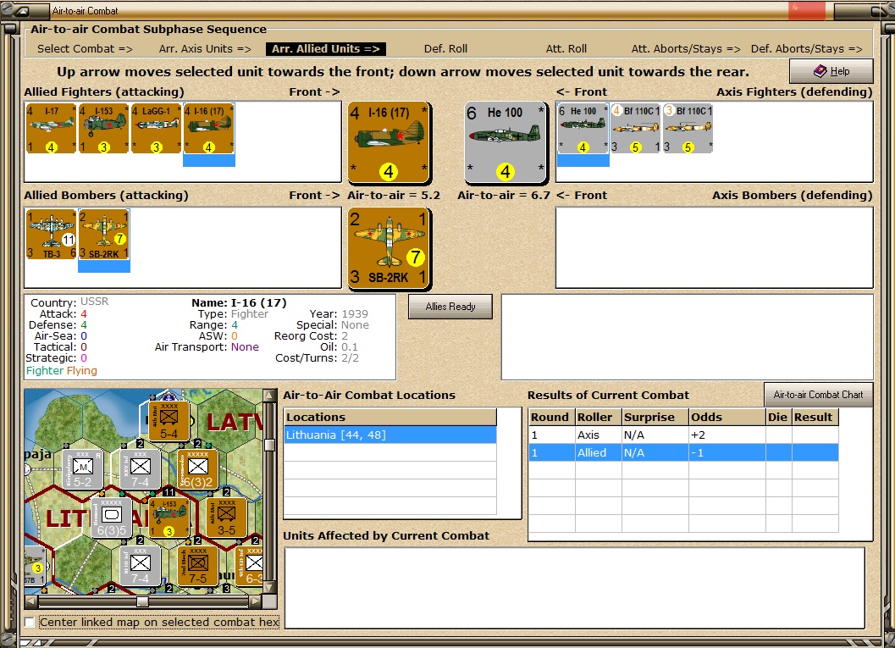The image size is (895, 648).
Task: Click the Locations column header
Action: point(390,418)
